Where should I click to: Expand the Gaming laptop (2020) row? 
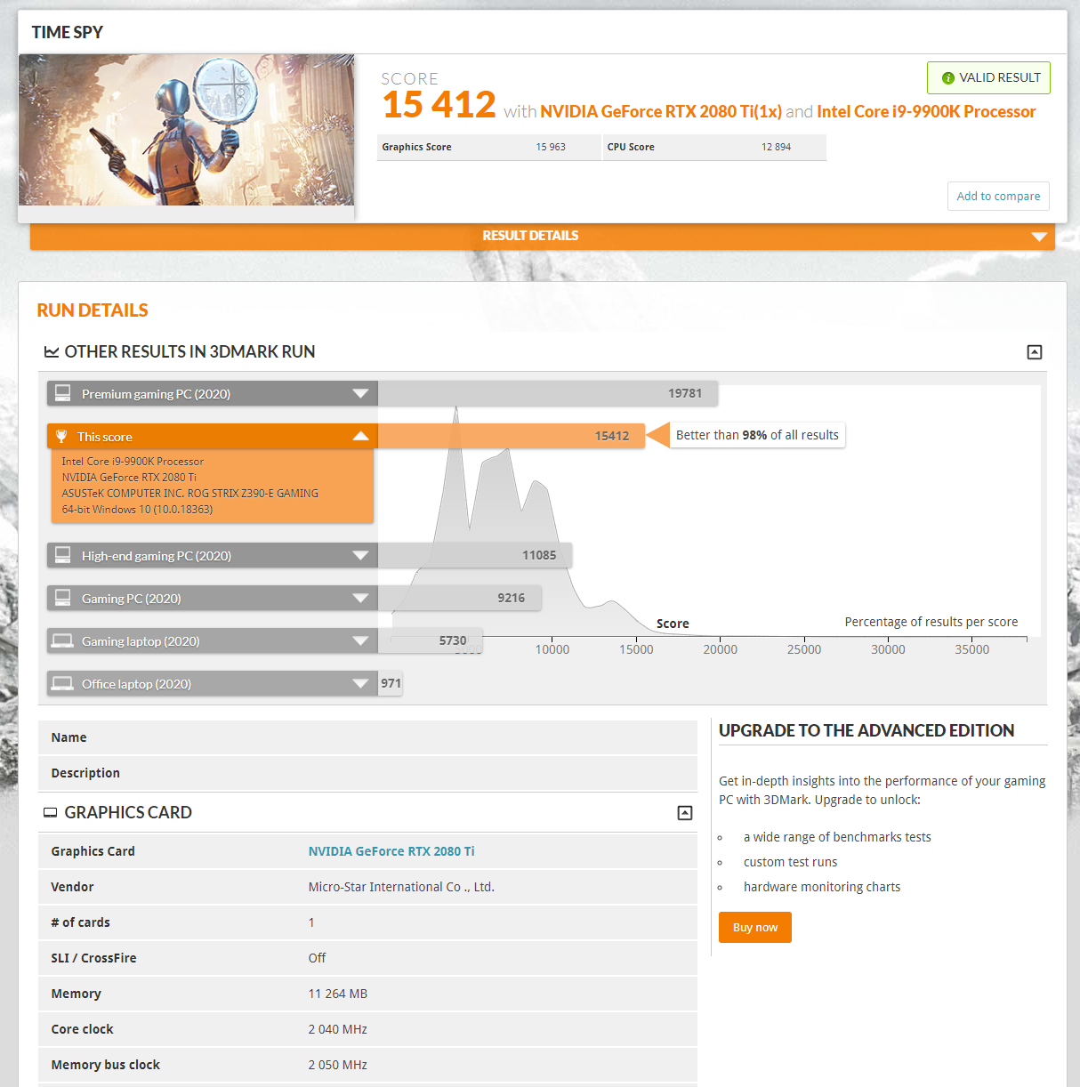(x=360, y=640)
